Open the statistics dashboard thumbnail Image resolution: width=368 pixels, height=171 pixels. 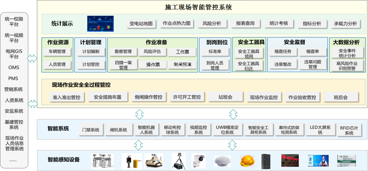(x=100, y=24)
